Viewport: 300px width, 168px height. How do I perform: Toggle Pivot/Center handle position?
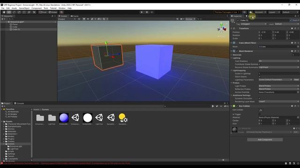click(43, 12)
